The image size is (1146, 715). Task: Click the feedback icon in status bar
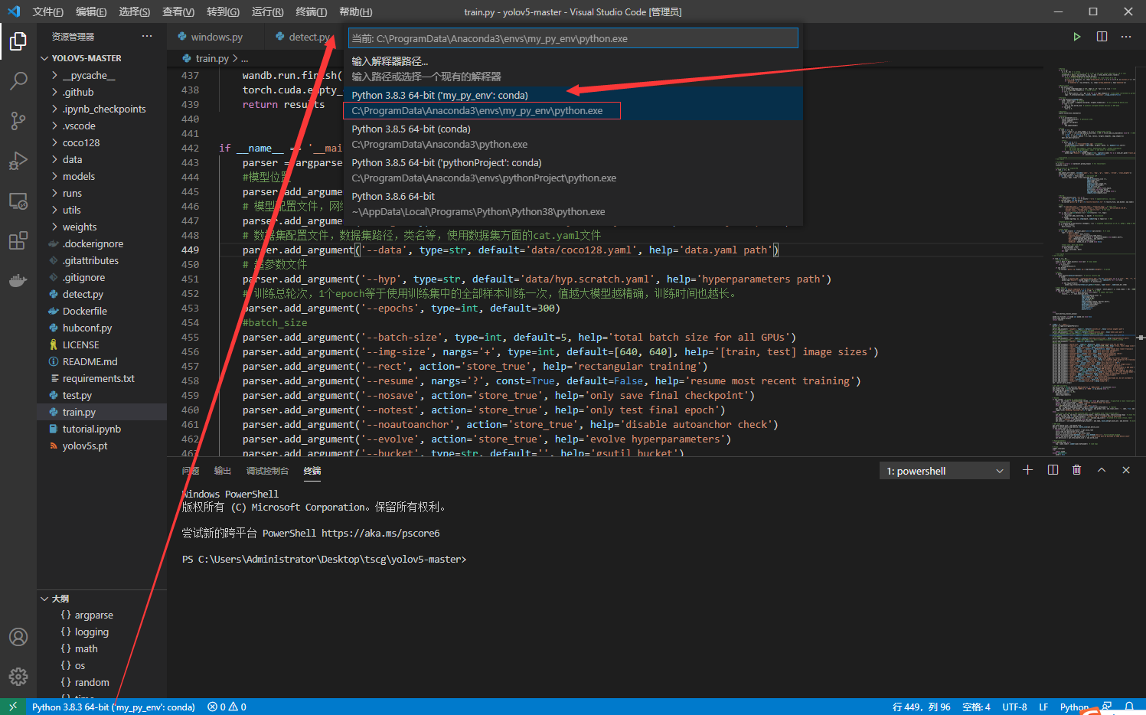[x=1107, y=707]
